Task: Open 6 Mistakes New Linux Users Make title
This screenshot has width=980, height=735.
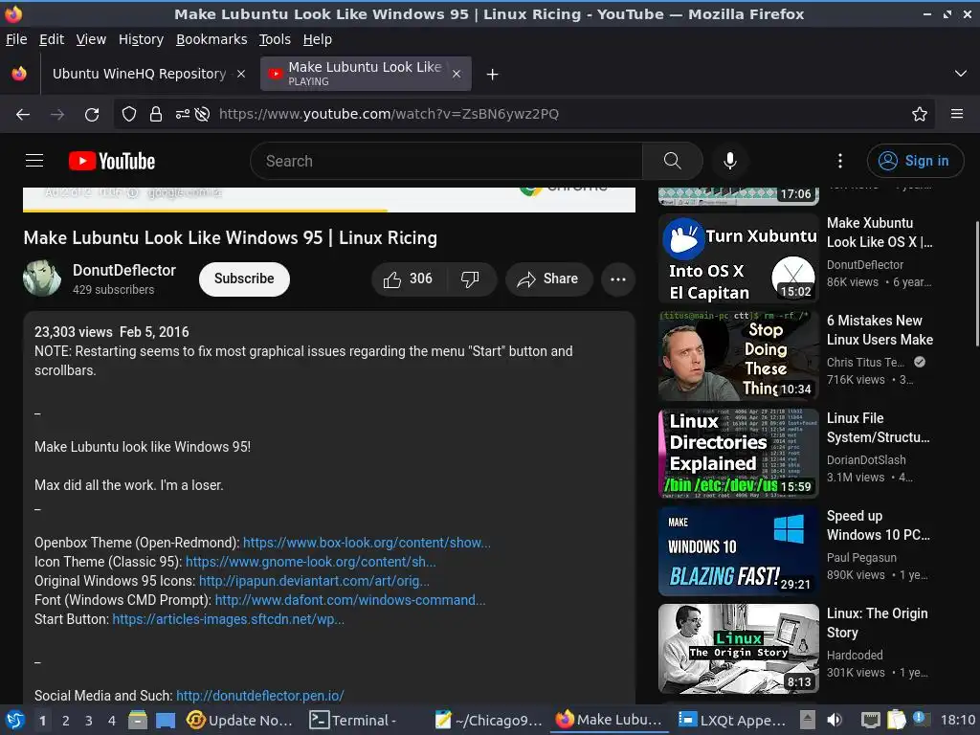Action: [x=880, y=330]
